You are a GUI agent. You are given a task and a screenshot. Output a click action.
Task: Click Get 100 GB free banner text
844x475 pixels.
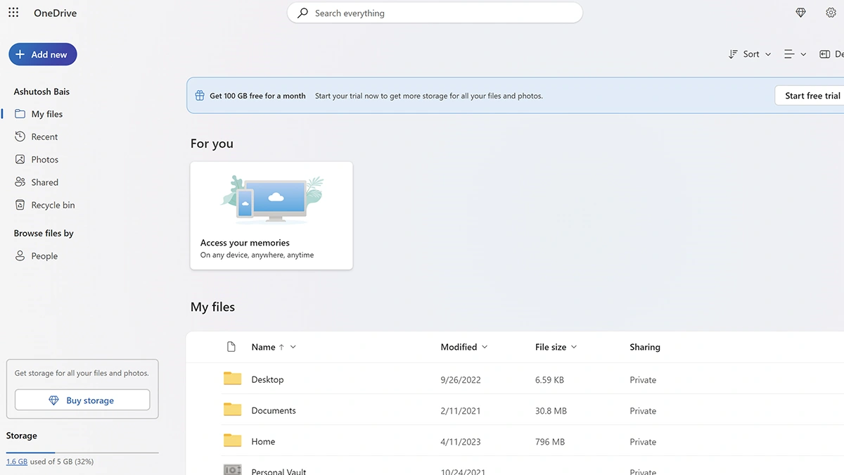257,96
